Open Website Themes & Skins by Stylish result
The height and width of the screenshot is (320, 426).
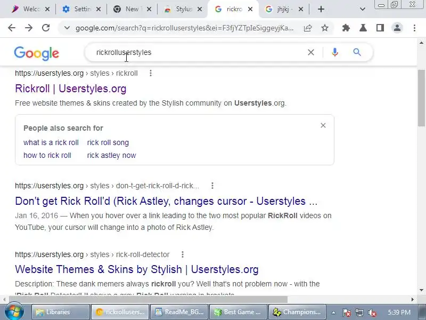point(137,269)
